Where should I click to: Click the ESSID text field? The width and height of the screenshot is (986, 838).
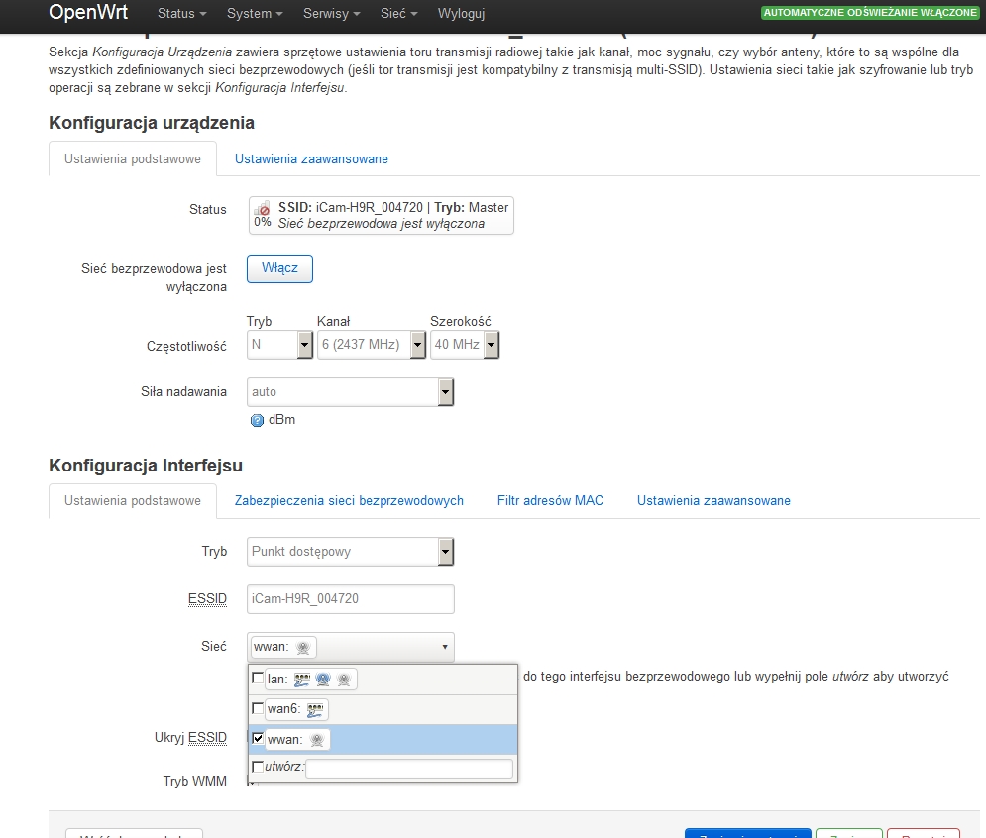click(350, 599)
